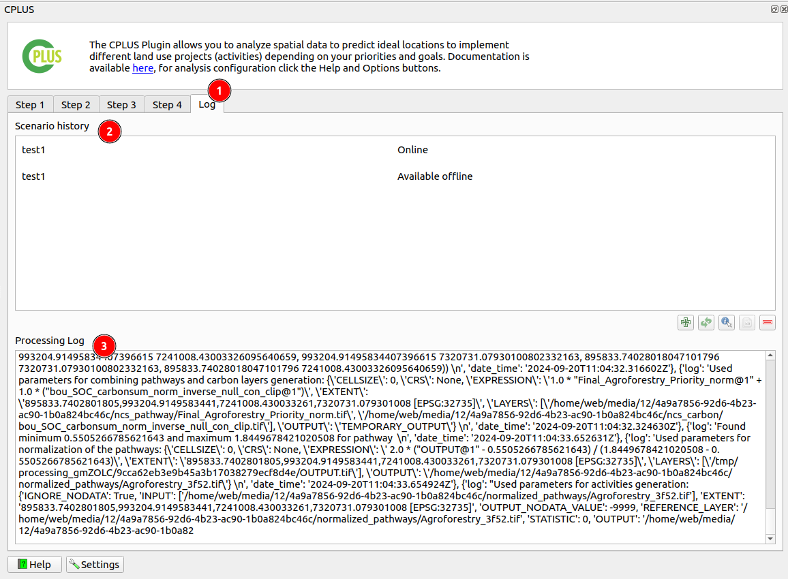Screen dimensions: 788x579
Task: Select the test1 Available offline scenario
Action: point(395,176)
